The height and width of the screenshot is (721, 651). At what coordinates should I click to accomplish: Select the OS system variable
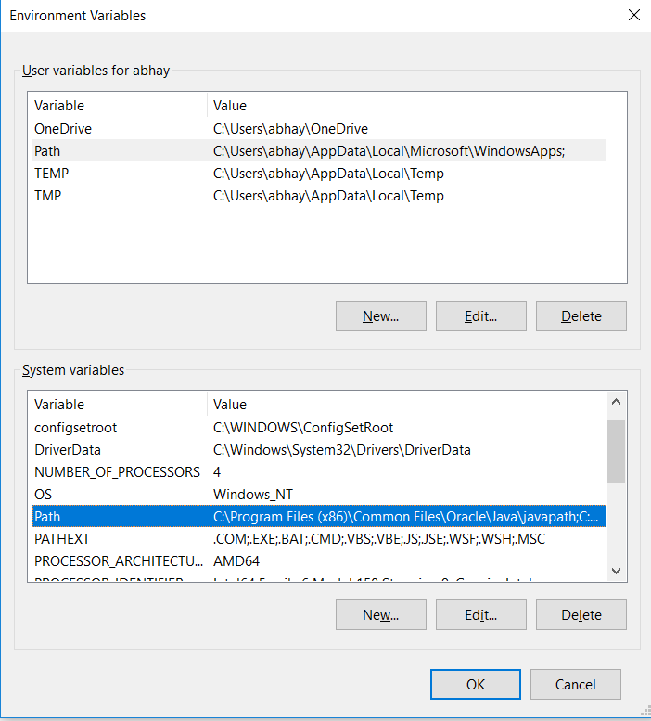coord(319,495)
